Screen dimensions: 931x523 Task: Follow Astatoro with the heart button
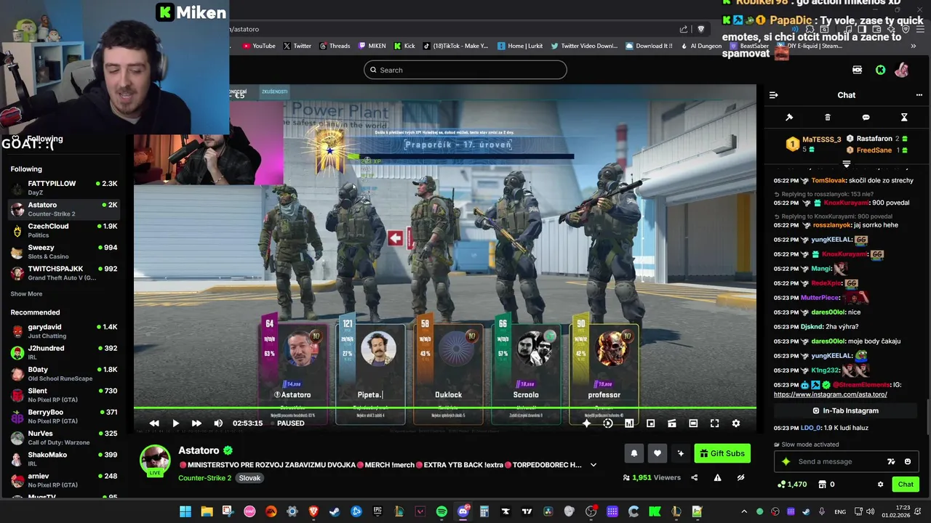tap(657, 453)
